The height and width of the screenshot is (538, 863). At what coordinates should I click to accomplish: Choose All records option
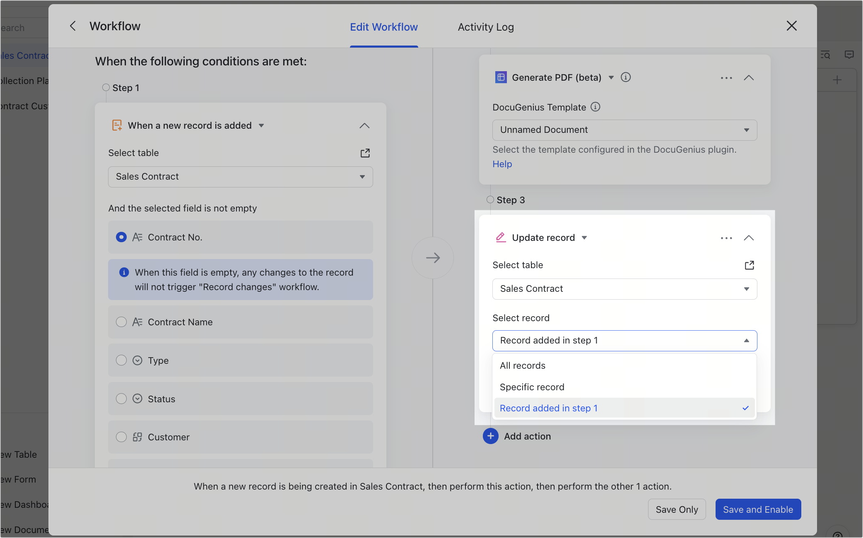click(x=624, y=366)
